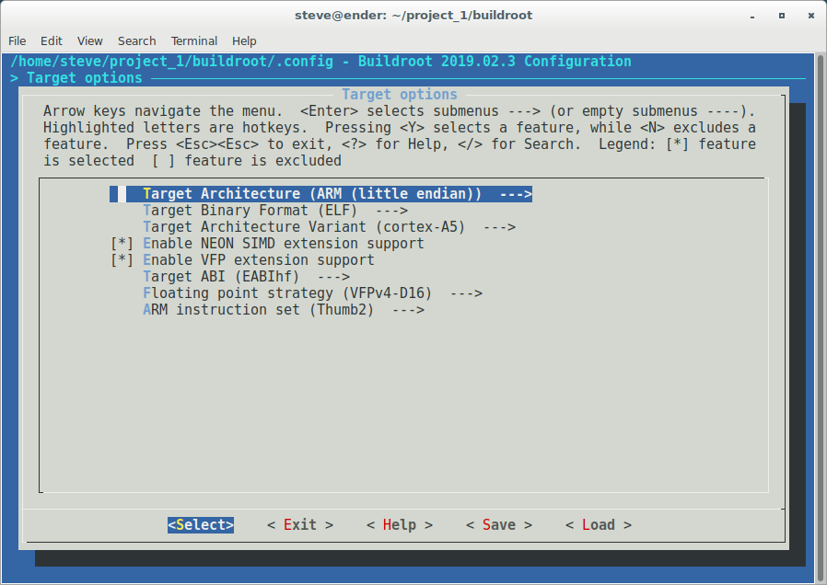Viewport: 827px width, 585px height.
Task: Close the terminal window
Action: click(x=808, y=16)
